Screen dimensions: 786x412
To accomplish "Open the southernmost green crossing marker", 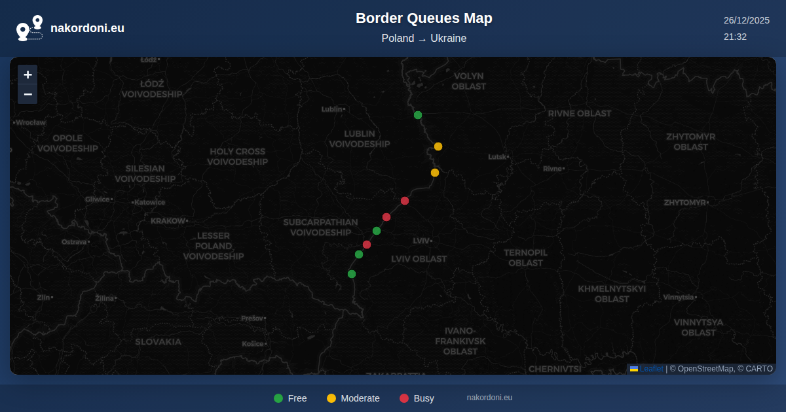I will [x=352, y=274].
